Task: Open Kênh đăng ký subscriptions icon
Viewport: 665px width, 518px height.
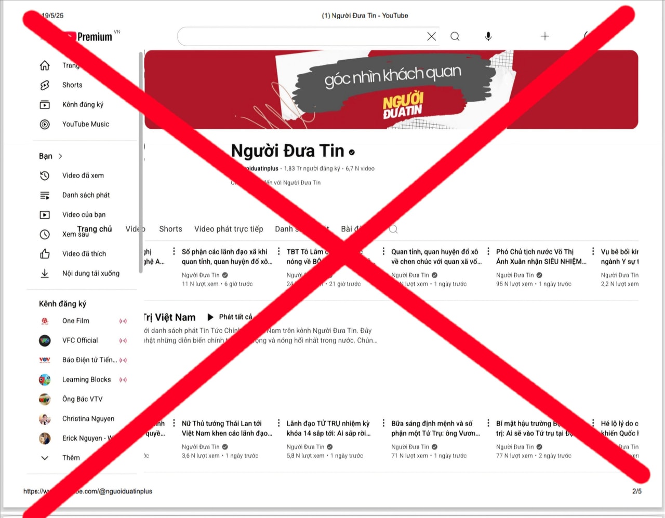Action: [x=45, y=105]
